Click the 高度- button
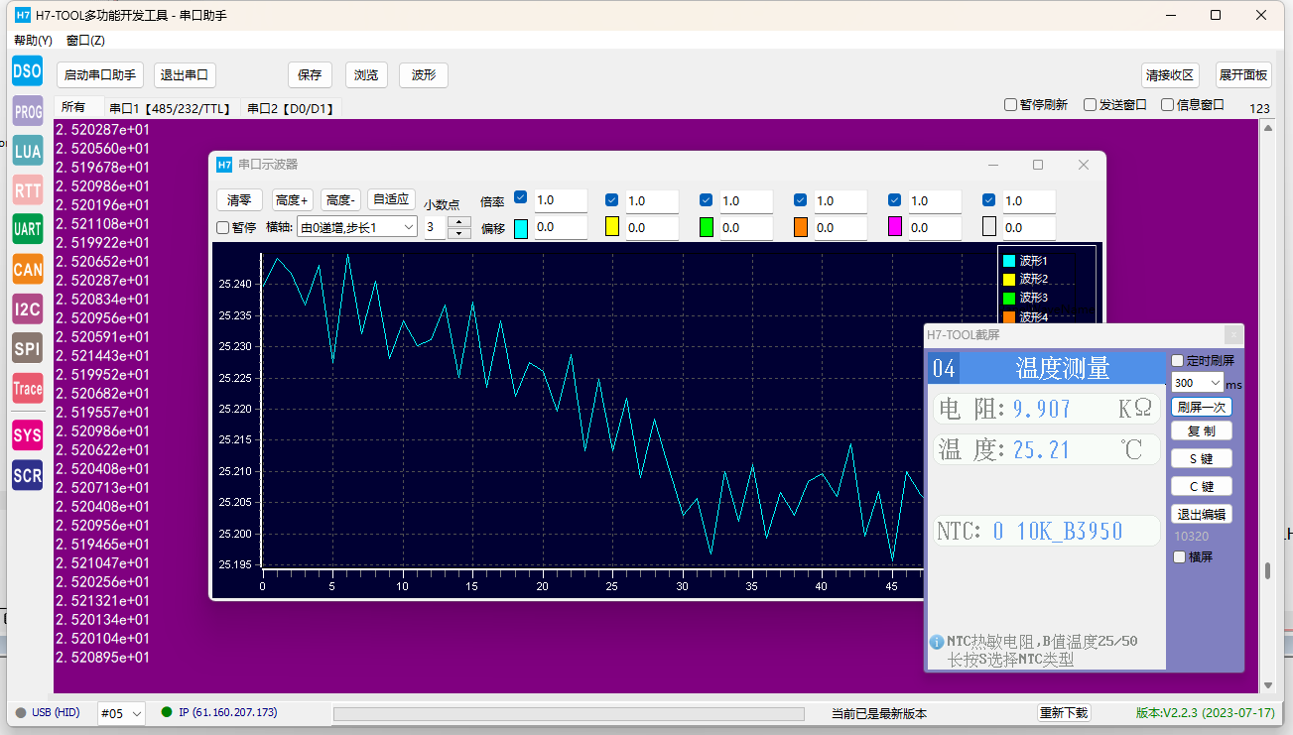Image resolution: width=1293 pixels, height=735 pixels. coord(340,199)
